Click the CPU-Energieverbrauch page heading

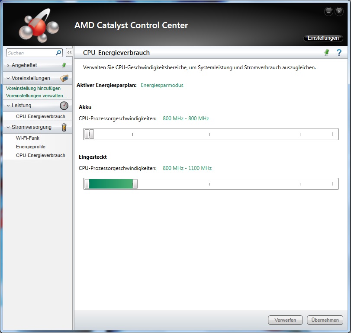(116, 53)
